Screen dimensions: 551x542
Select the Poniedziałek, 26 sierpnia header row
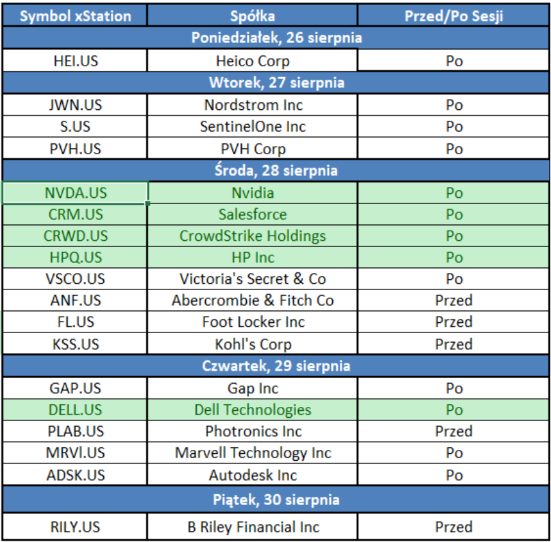pos(275,38)
